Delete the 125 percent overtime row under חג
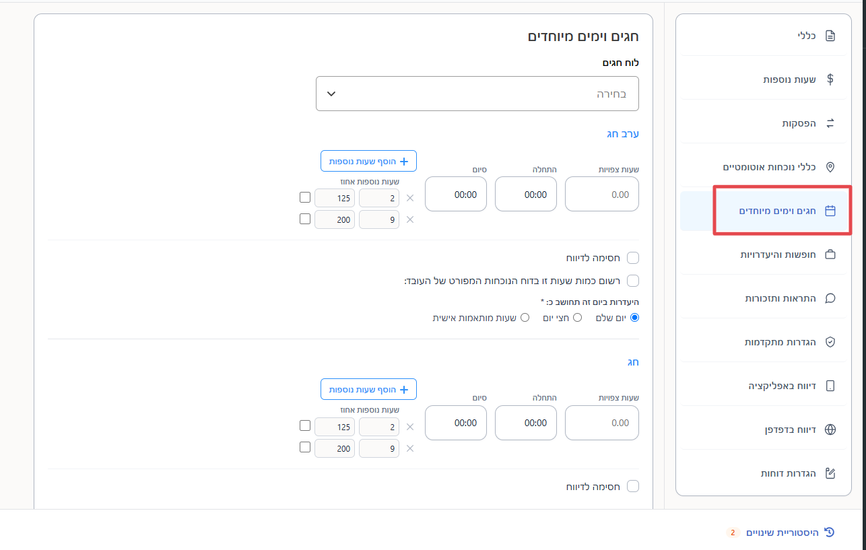This screenshot has height=550, width=866. point(410,426)
